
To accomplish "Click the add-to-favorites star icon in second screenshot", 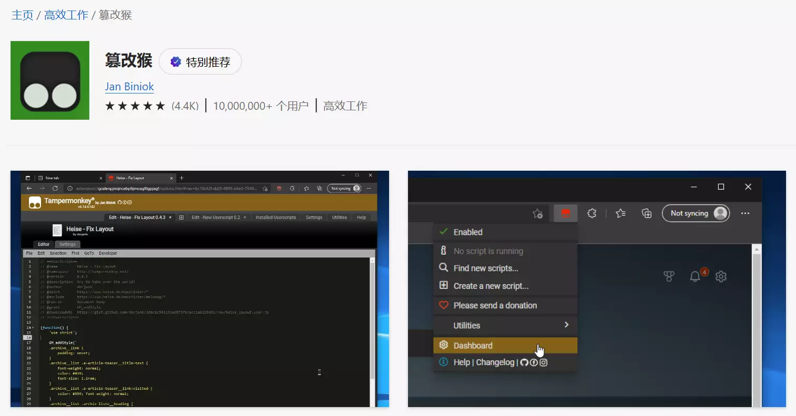I will coord(537,213).
